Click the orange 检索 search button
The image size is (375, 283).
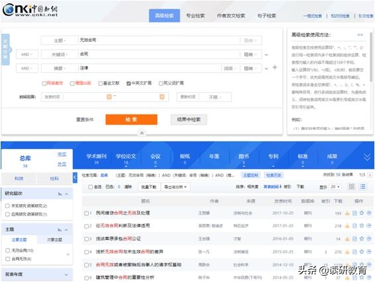point(132,119)
